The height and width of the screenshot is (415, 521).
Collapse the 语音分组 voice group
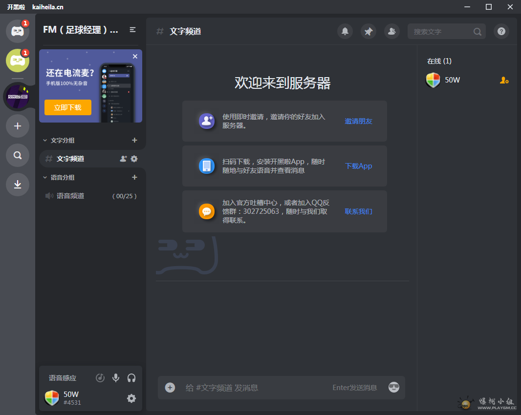point(45,178)
